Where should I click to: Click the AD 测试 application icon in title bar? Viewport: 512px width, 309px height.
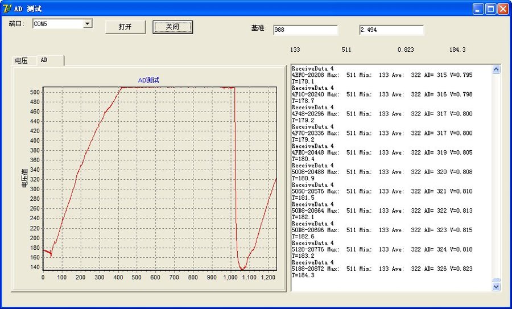7,9
